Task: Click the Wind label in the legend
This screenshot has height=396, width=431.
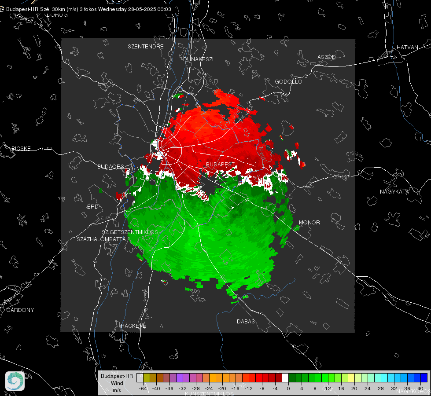Action: click(117, 383)
